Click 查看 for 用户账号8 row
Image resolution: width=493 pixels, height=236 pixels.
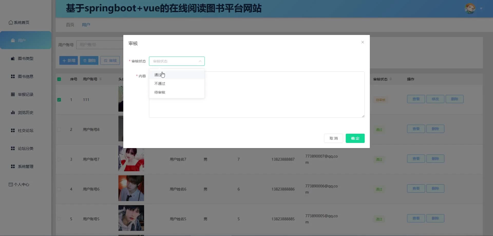[416, 129]
